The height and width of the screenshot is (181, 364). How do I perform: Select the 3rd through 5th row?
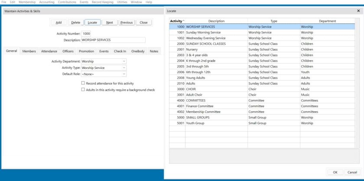(x=262, y=66)
